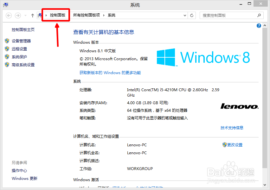Image resolution: width=270 pixels, height=190 pixels.
Task: Close the 系统 window
Action: (x=261, y=3)
